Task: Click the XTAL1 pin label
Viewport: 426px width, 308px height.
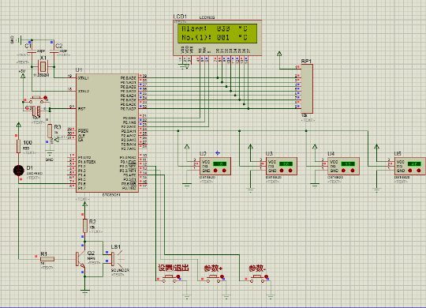Action: (x=83, y=78)
